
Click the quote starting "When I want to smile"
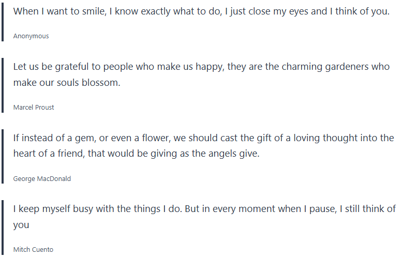point(201,11)
